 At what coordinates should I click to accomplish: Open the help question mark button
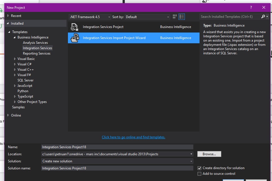[251, 7]
